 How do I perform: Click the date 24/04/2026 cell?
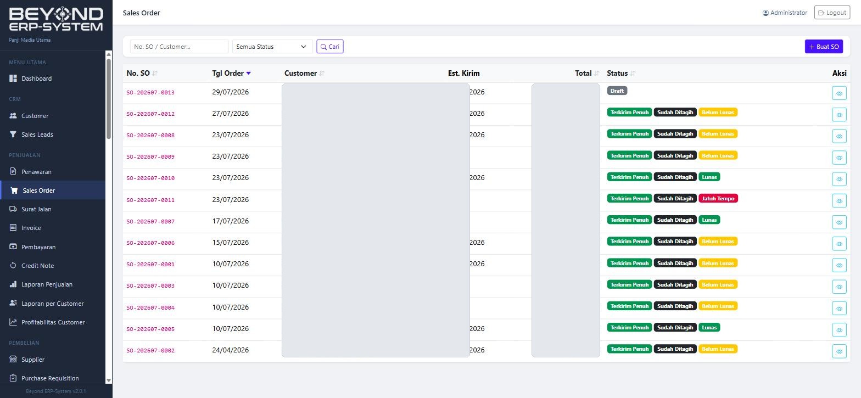[x=231, y=350]
